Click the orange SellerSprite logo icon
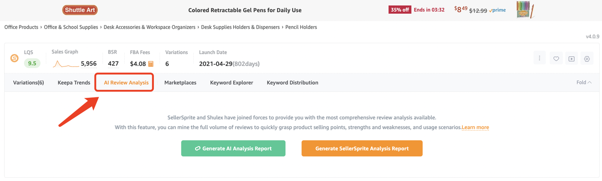The height and width of the screenshot is (181, 602). coord(14,58)
